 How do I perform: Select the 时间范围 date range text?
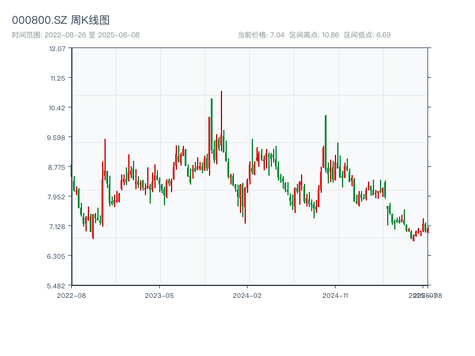click(x=75, y=35)
